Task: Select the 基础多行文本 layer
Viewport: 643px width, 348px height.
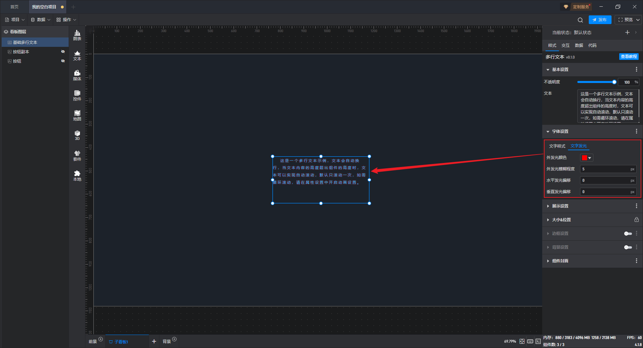Action: [x=35, y=42]
